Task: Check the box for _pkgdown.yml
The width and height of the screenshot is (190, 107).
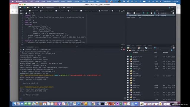Action: [128, 57]
